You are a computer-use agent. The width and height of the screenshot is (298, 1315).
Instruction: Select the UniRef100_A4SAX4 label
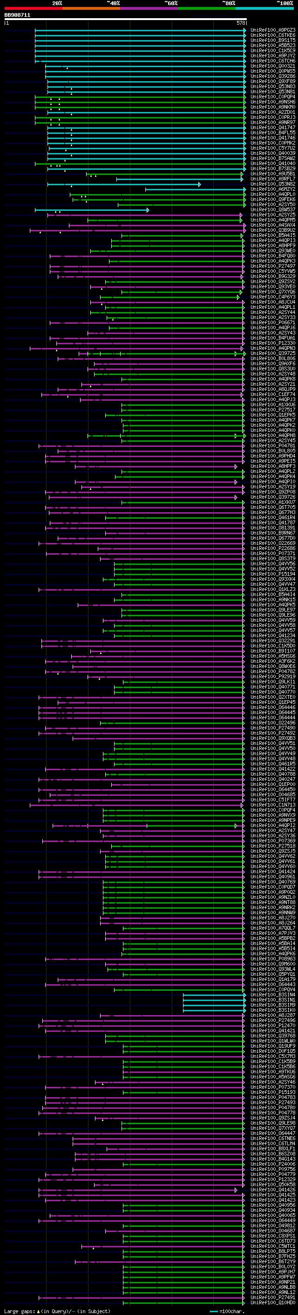pyautogui.click(x=273, y=225)
